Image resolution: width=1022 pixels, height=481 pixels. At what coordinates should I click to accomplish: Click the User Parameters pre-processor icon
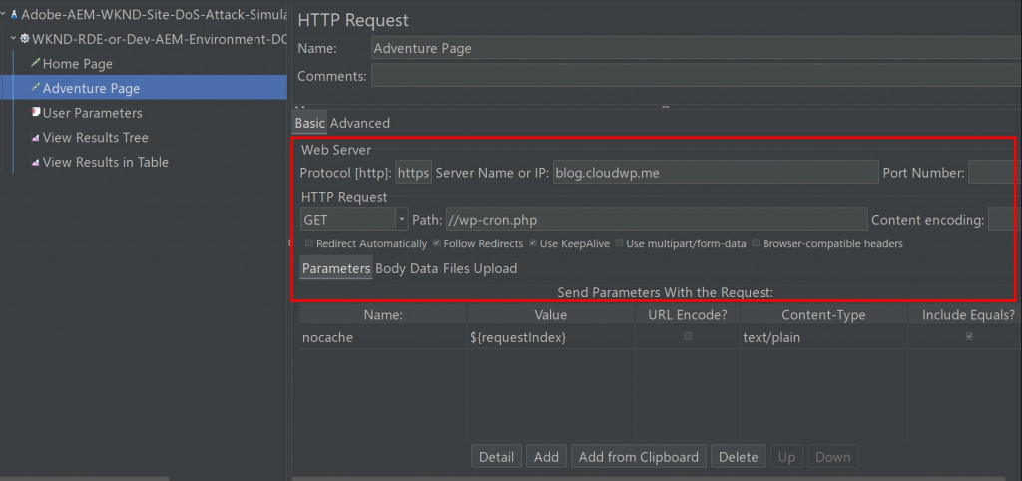coord(35,113)
